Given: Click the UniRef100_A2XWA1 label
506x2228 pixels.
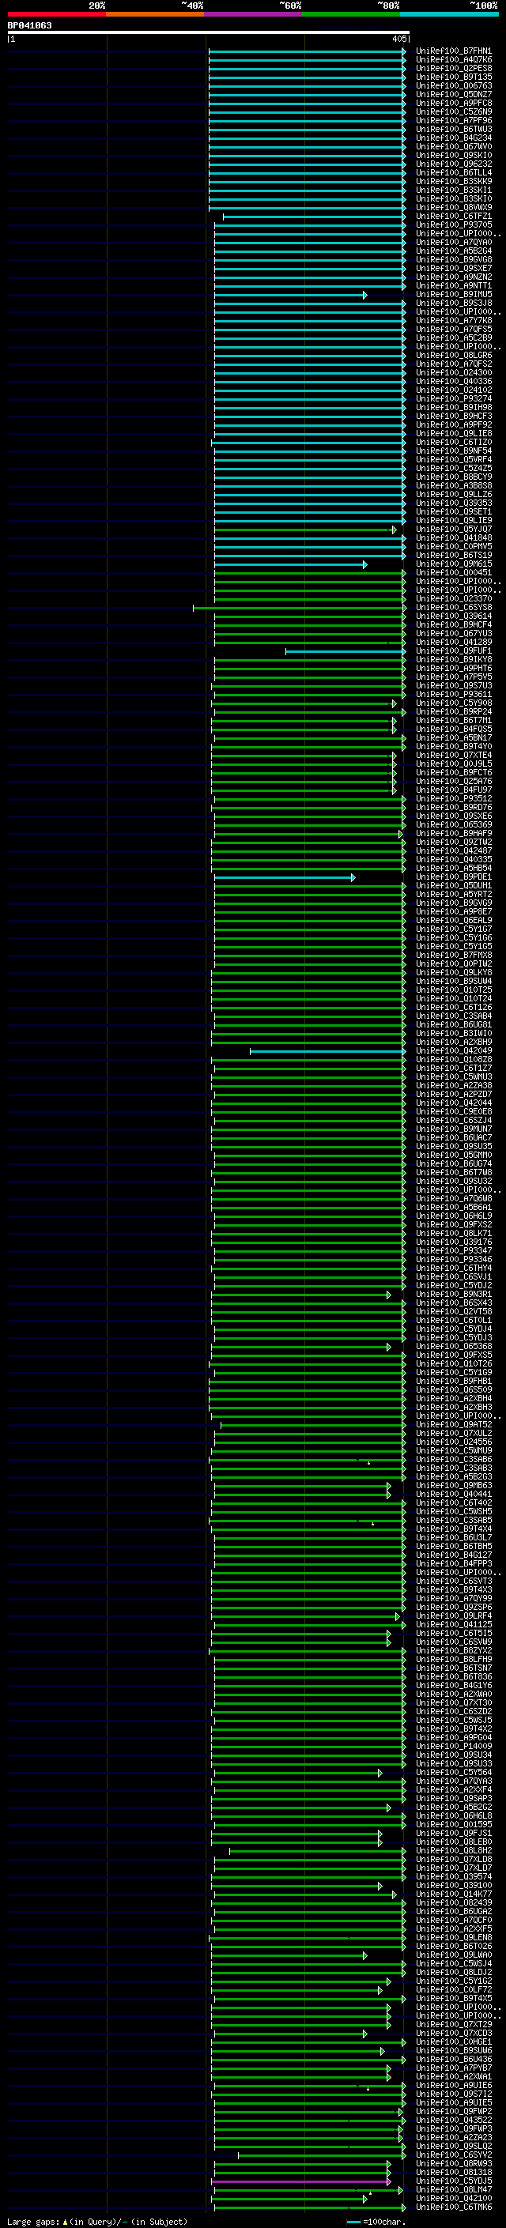Looking at the screenshot, I should (453, 2076).
